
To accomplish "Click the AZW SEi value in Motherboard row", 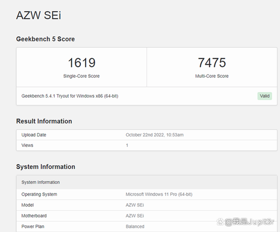I will (135, 216).
